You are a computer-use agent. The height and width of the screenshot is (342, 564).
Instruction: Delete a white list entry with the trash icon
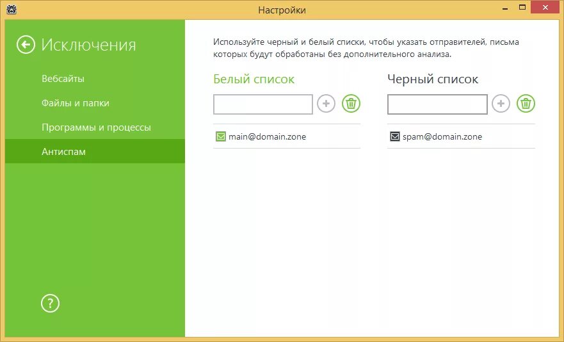coord(351,104)
